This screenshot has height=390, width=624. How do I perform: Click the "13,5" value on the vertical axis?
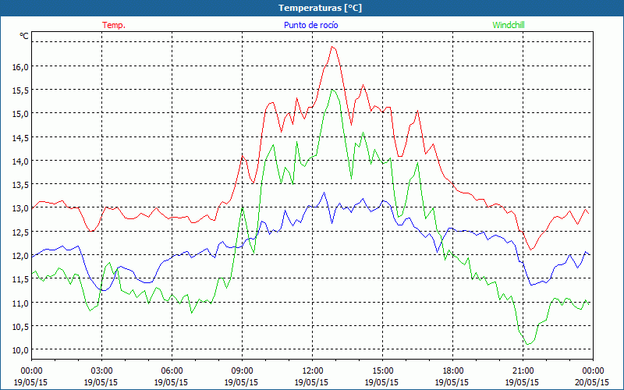(20, 185)
